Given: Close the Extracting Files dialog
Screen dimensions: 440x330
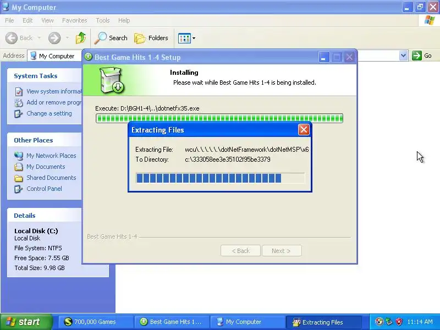Looking at the screenshot, I should (304, 130).
